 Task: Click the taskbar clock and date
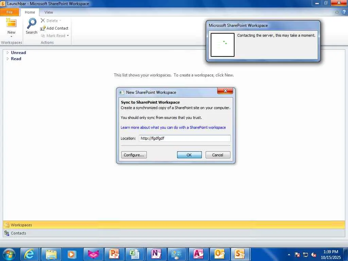coord(331,255)
